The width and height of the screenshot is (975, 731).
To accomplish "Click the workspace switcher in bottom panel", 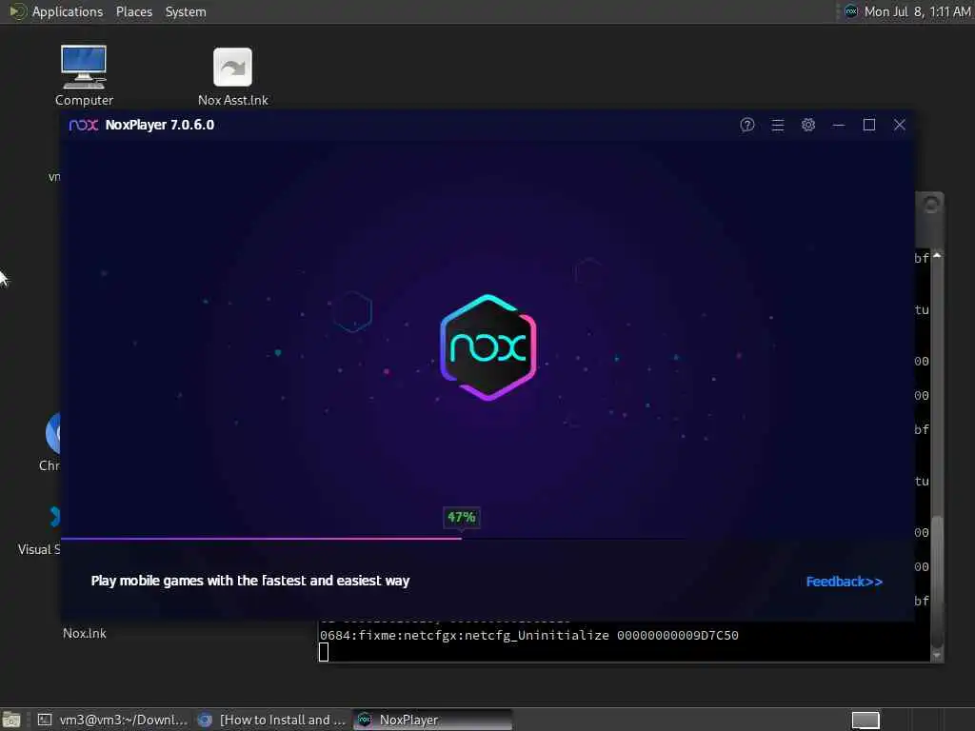I will click(865, 721).
